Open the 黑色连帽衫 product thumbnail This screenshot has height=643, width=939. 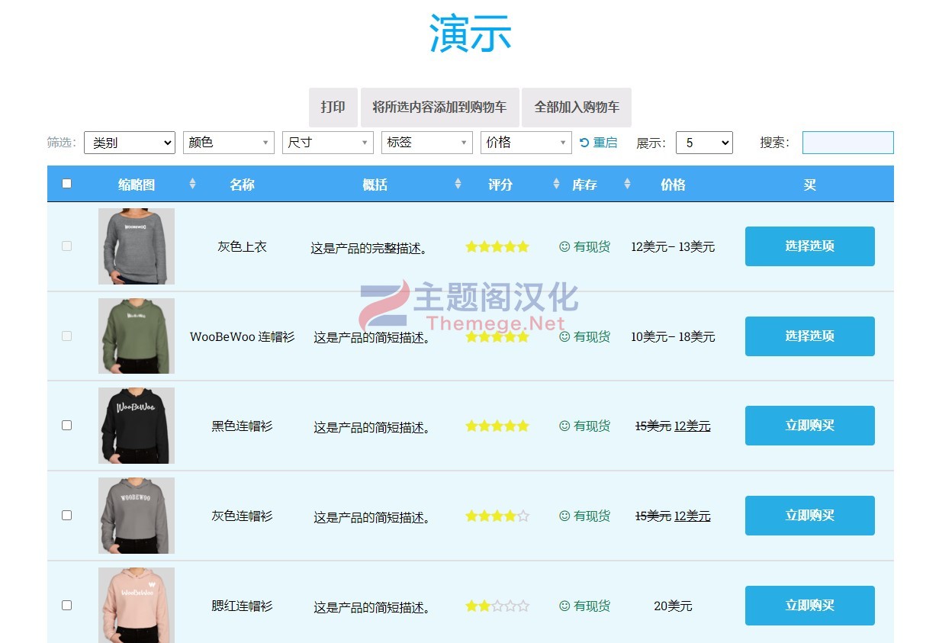coord(137,426)
